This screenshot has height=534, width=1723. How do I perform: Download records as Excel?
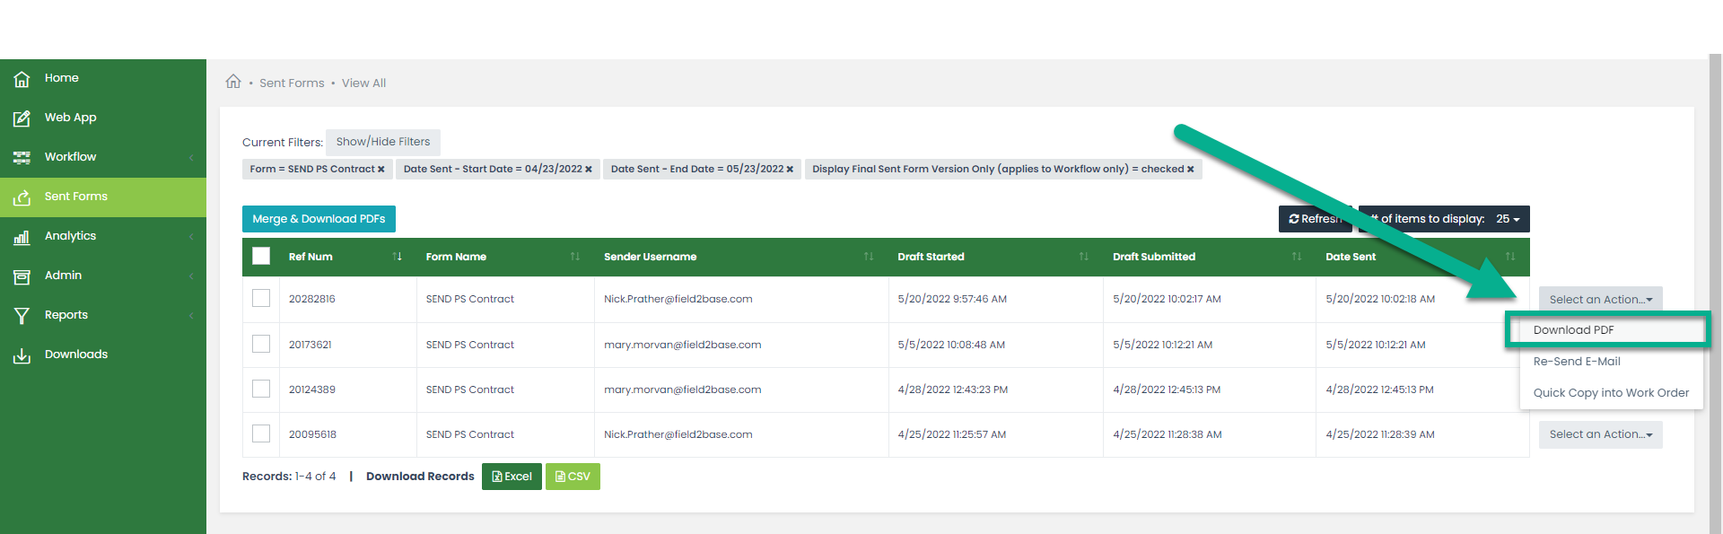512,477
